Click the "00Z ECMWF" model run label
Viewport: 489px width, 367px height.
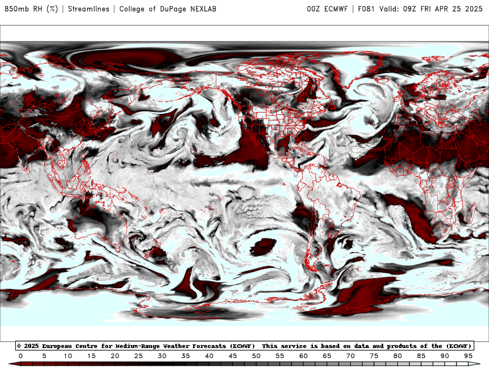327,9
